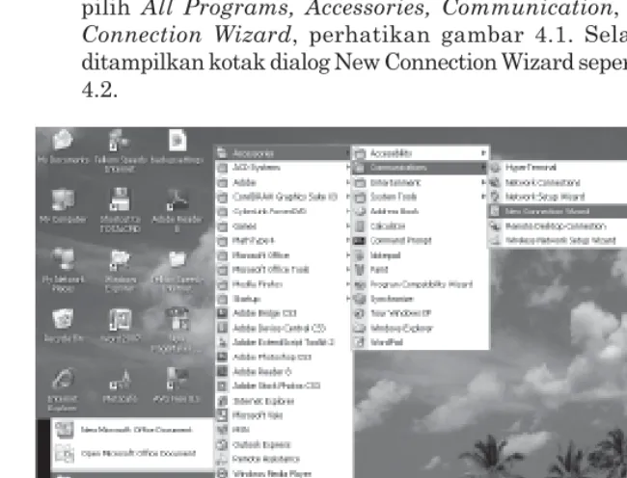Click Outlook Express program icon
The image size is (627, 478).
coord(222,444)
